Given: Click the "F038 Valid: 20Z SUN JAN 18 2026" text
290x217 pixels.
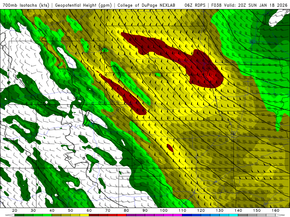Looking at the screenshot, I should pyautogui.click(x=249, y=5).
